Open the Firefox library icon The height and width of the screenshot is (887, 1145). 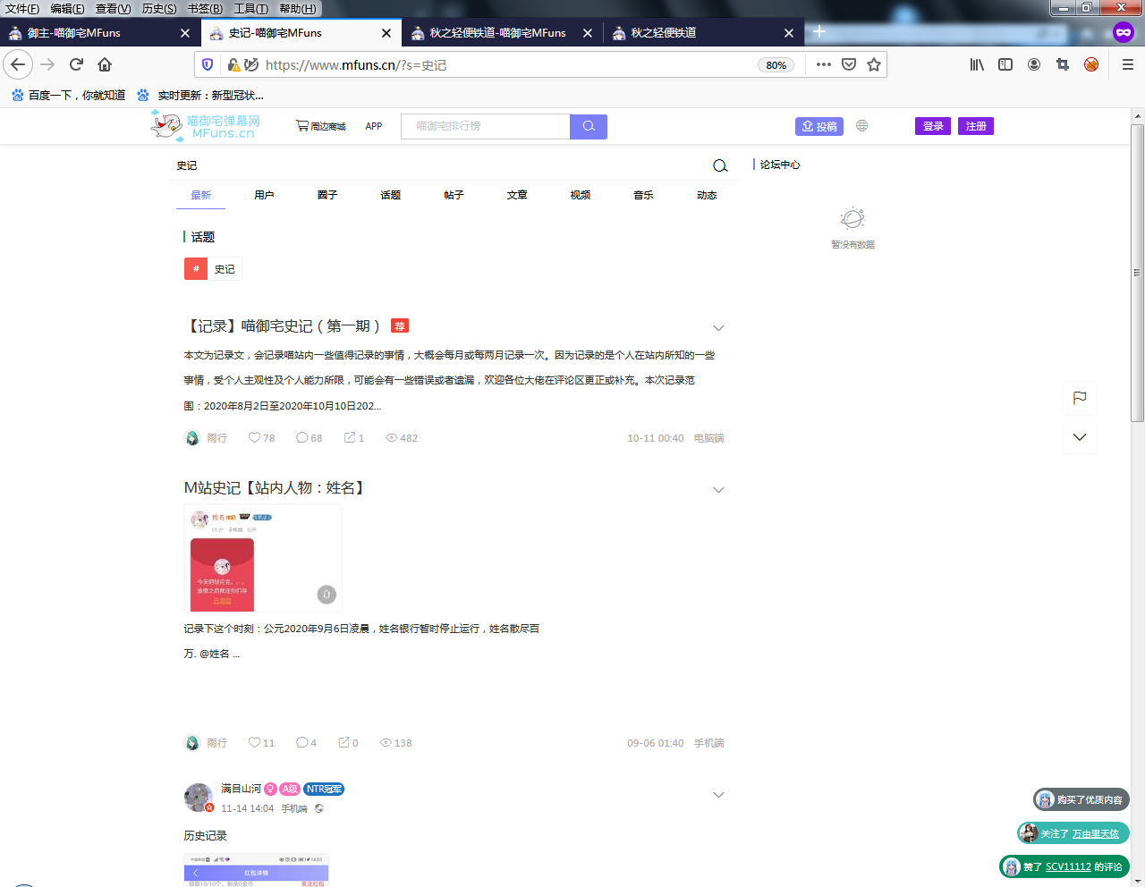click(977, 64)
